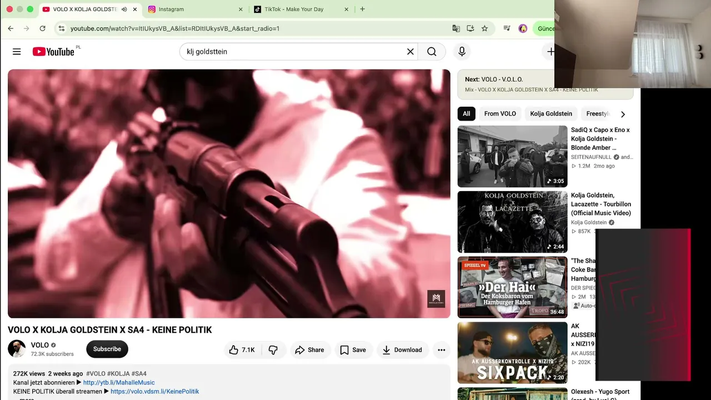Viewport: 711px width, 400px height.
Task: Open the VOLO channel avatar
Action: click(17, 349)
